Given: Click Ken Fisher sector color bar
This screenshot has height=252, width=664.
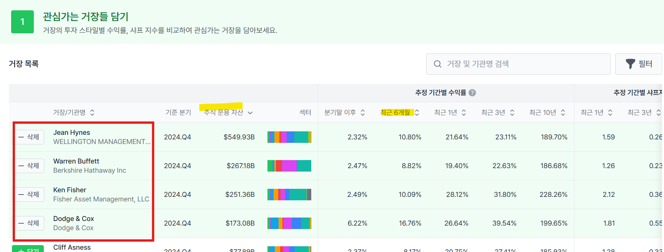Looking at the screenshot, I should pyautogui.click(x=289, y=195).
